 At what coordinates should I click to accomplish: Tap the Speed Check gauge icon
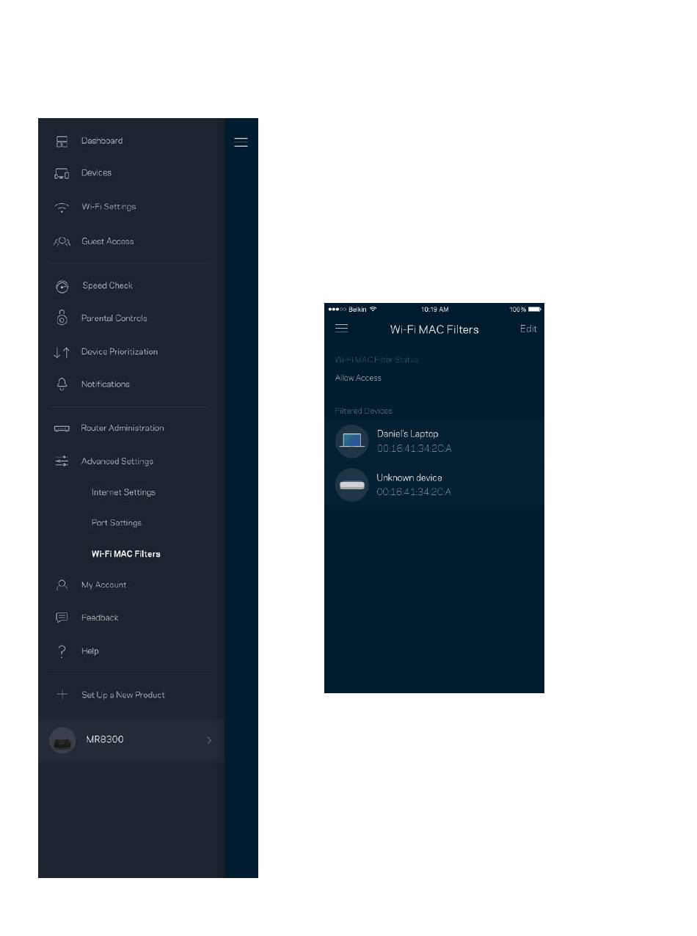pyautogui.click(x=62, y=286)
